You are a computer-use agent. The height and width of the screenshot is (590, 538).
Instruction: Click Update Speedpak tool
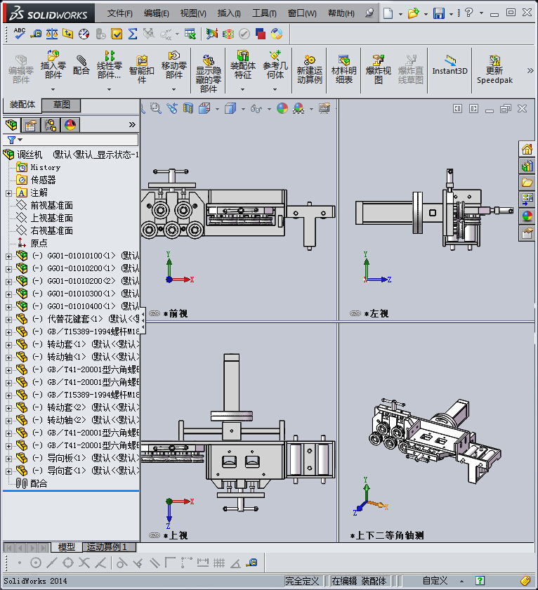coord(494,70)
